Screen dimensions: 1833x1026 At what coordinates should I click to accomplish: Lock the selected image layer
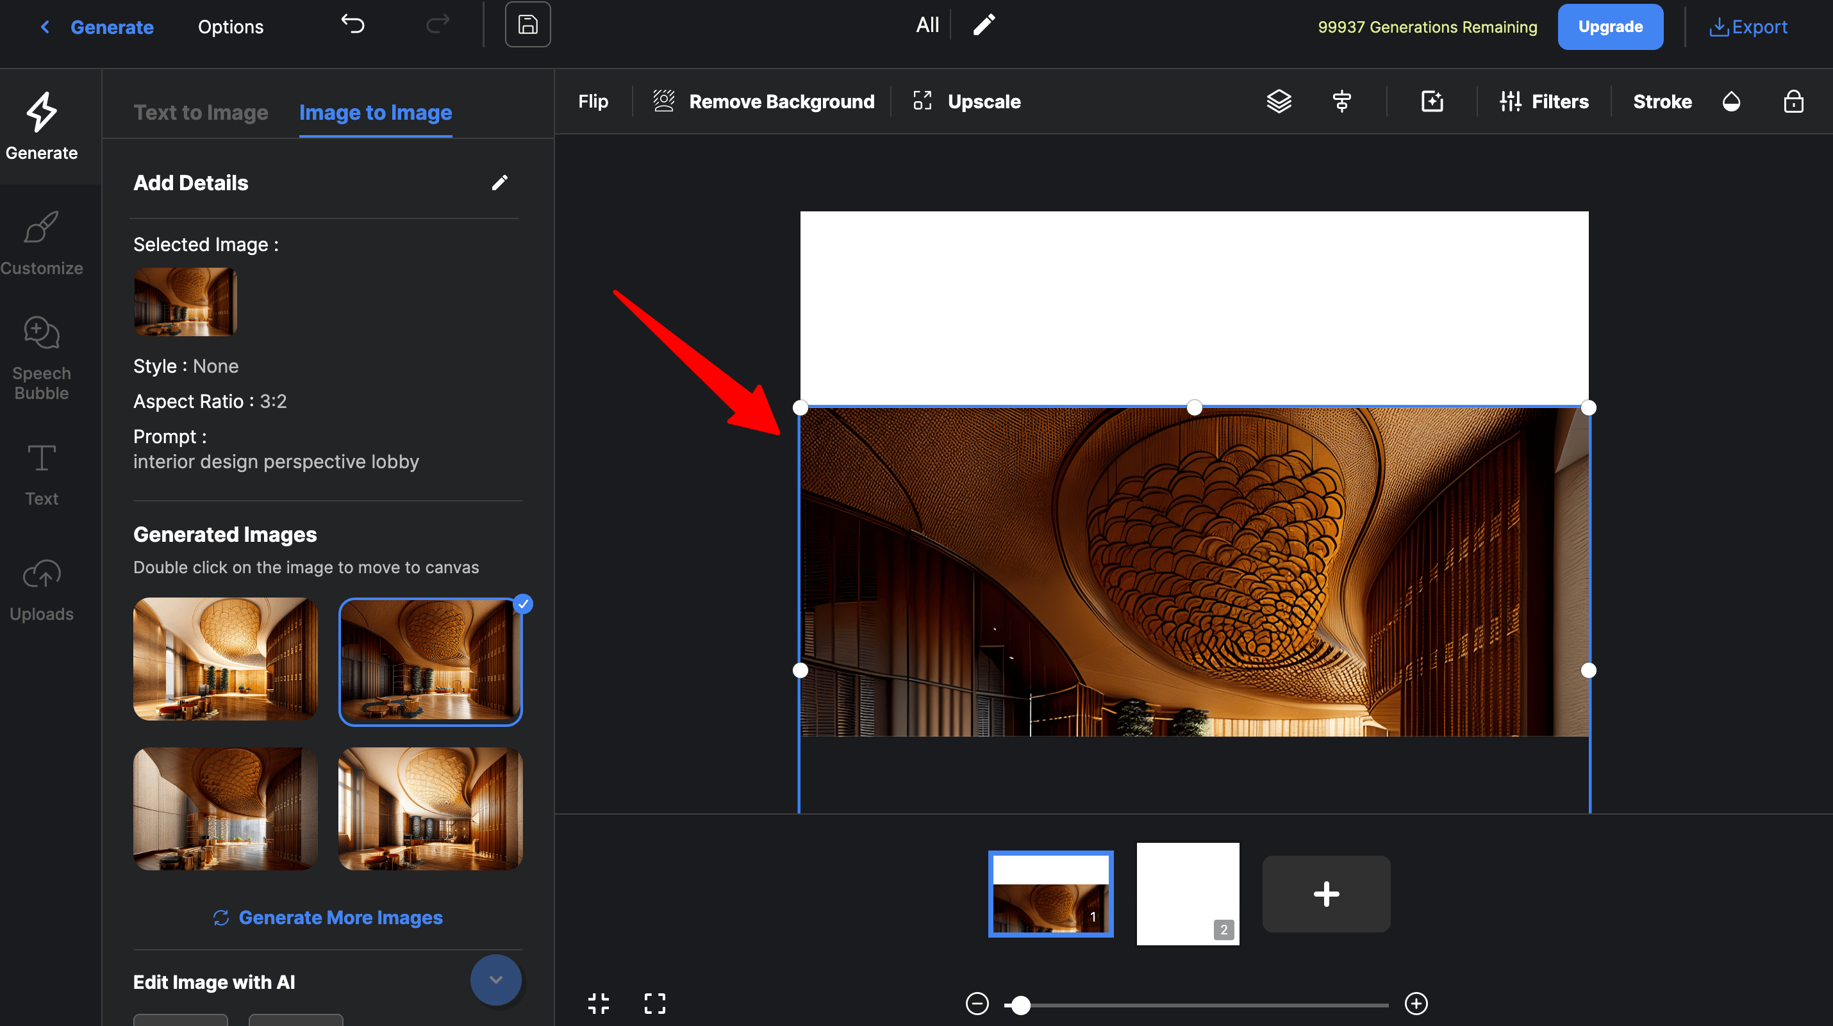pyautogui.click(x=1793, y=102)
